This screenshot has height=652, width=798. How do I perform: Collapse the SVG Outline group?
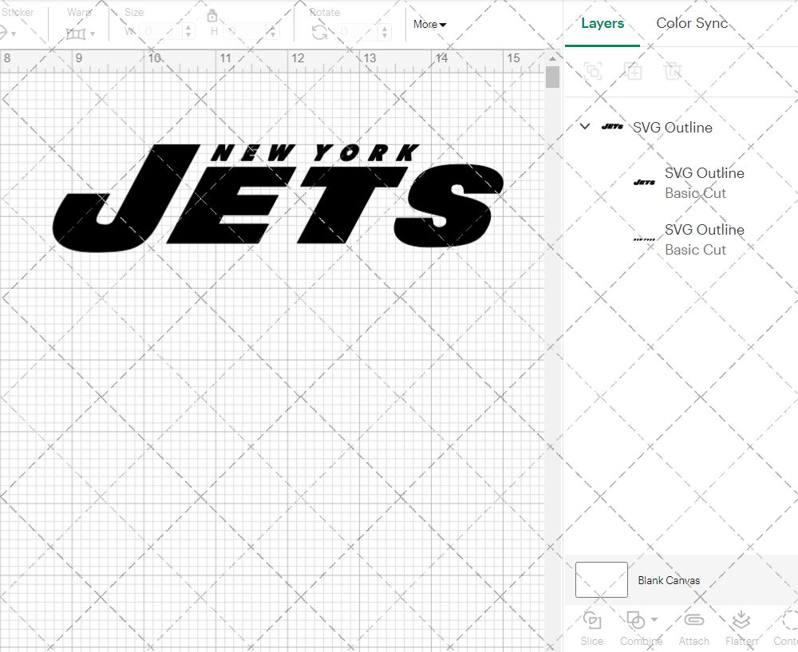click(x=585, y=127)
